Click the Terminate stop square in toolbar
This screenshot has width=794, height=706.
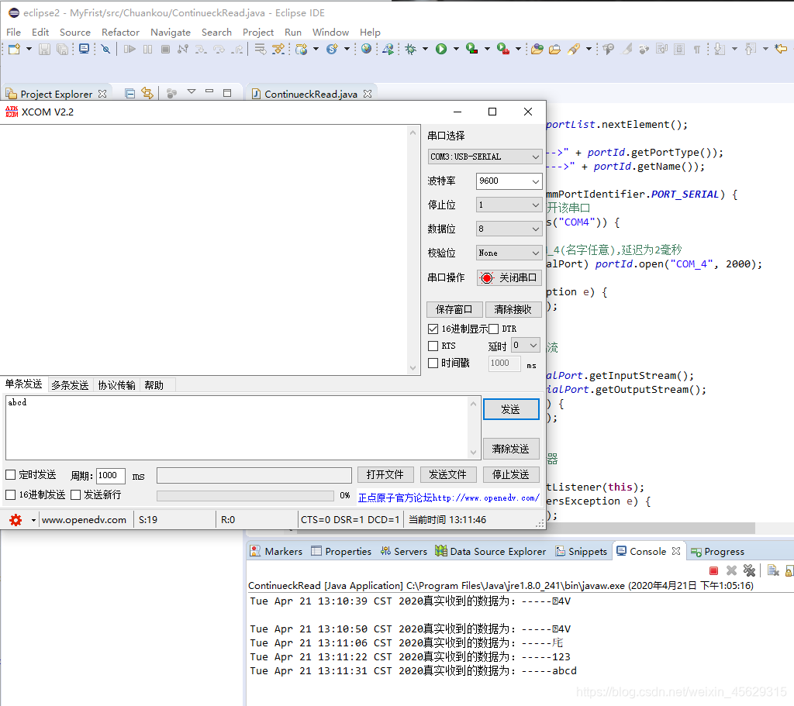point(166,49)
